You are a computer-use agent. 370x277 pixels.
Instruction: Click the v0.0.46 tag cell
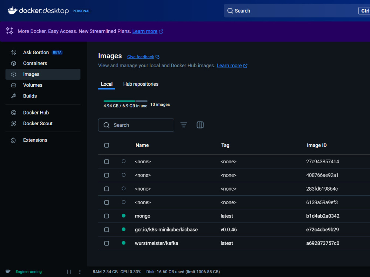[x=229, y=230]
